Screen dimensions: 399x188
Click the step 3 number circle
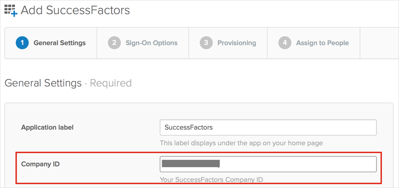coord(206,43)
